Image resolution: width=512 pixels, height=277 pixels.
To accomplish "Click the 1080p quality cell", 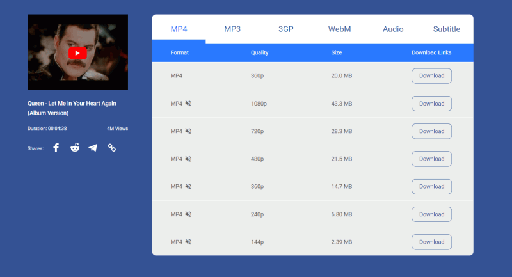I will click(x=259, y=104).
